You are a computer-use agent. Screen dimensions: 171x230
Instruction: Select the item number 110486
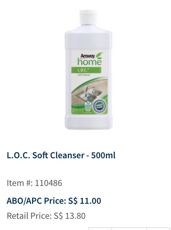pyautogui.click(x=48, y=183)
